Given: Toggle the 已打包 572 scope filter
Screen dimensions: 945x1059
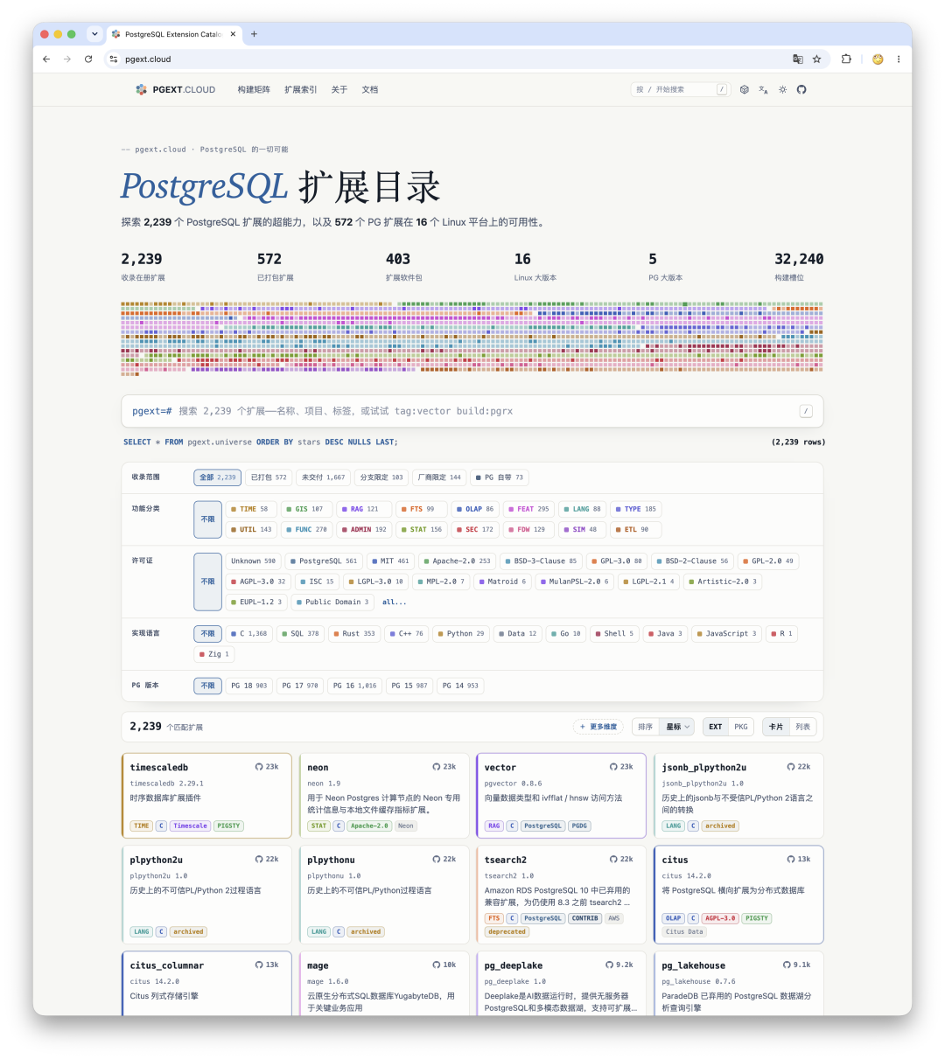Looking at the screenshot, I should click(x=269, y=477).
